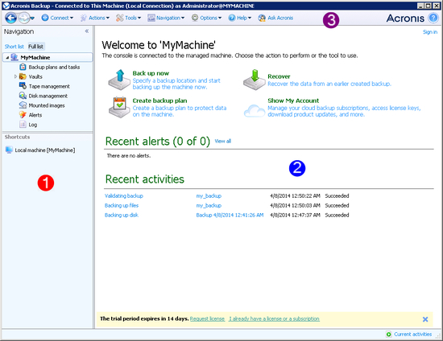Click the Sign in link
Viewport: 443px width, 341px height.
[430, 32]
